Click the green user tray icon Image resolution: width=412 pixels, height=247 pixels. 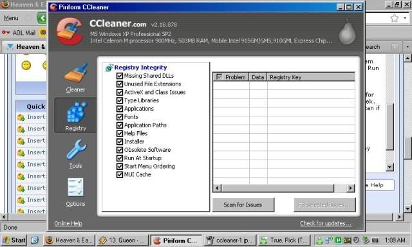tap(319, 240)
